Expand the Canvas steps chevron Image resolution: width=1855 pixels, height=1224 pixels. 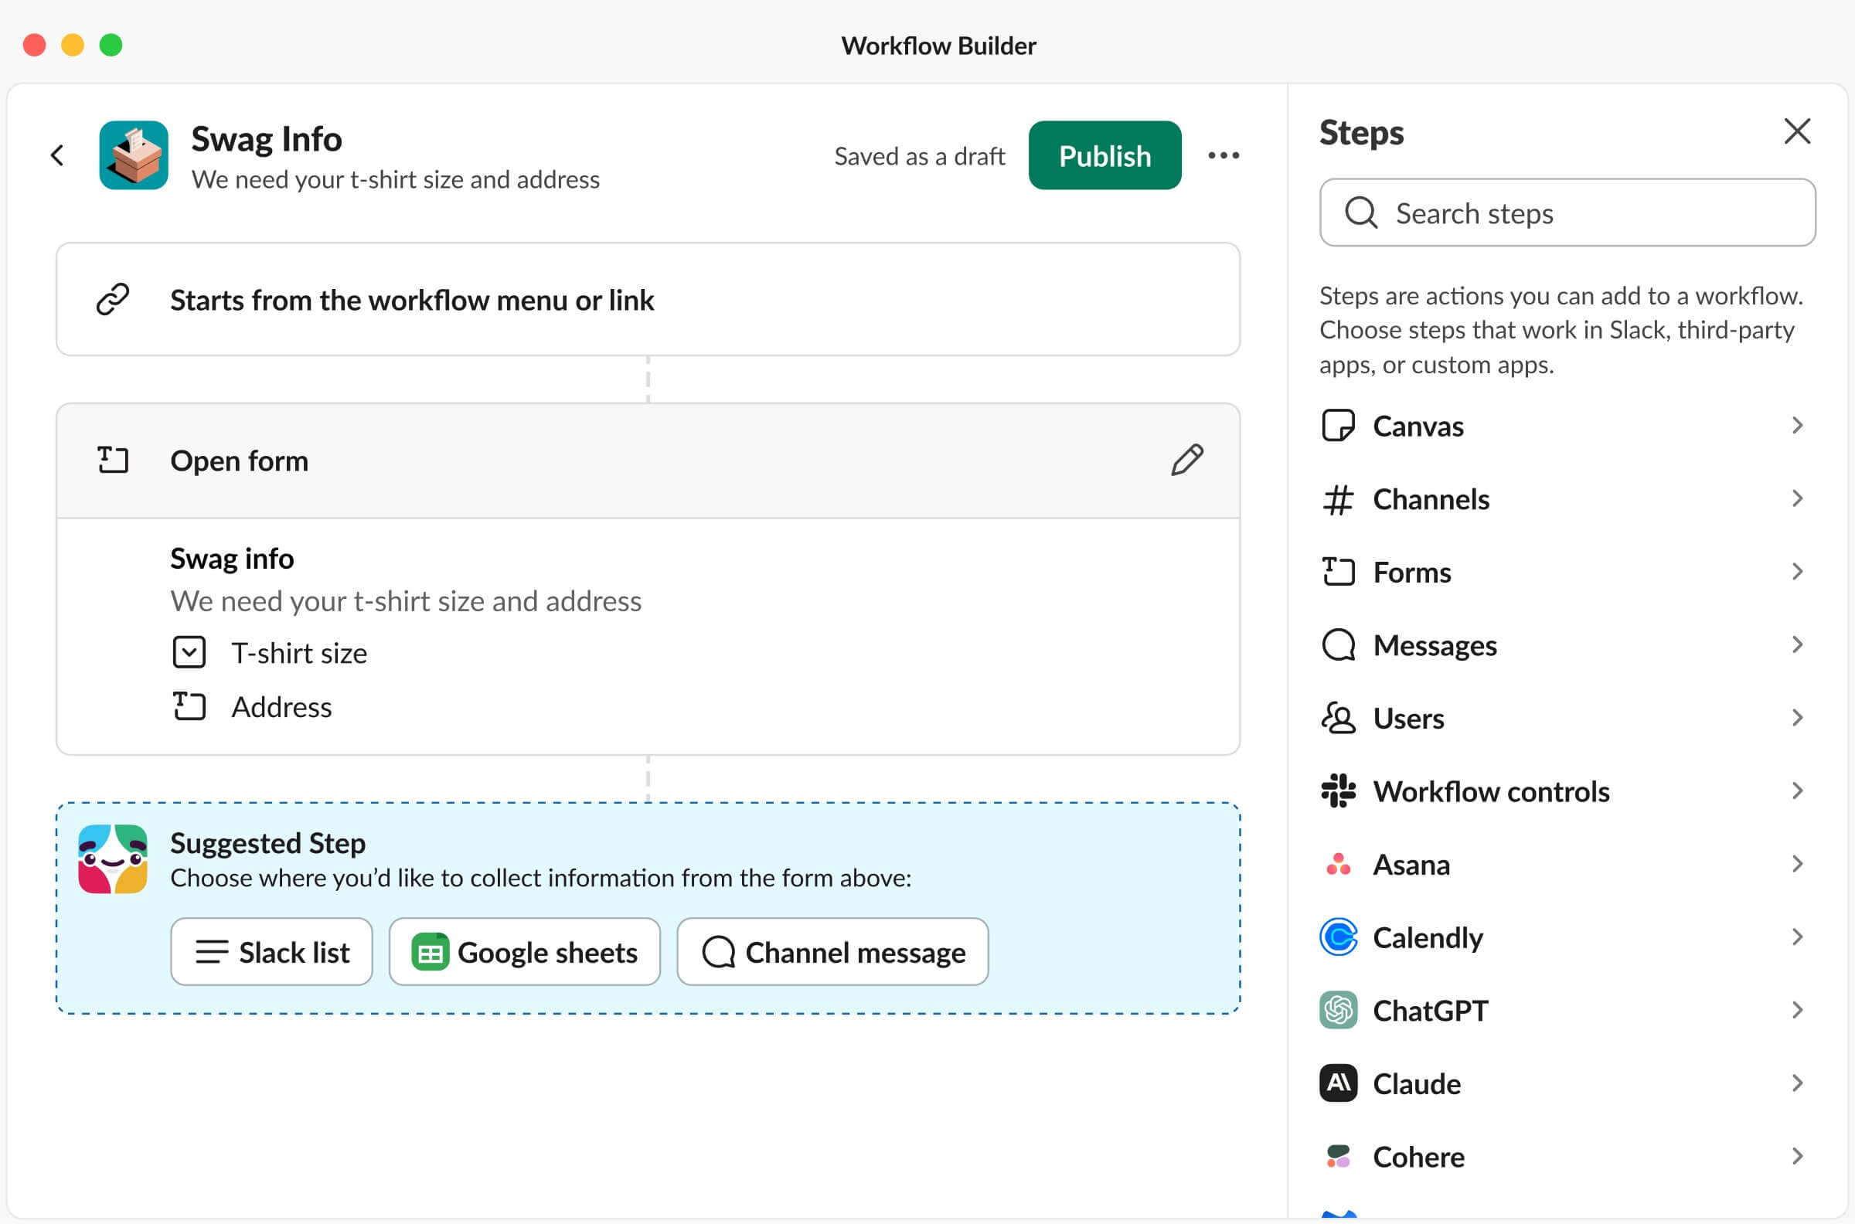(x=1797, y=426)
